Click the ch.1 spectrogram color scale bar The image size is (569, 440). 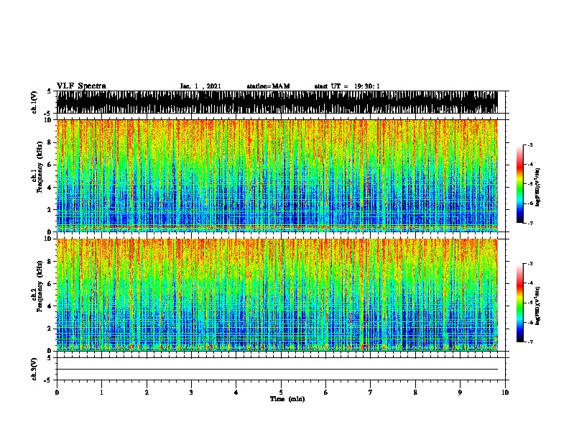519,184
